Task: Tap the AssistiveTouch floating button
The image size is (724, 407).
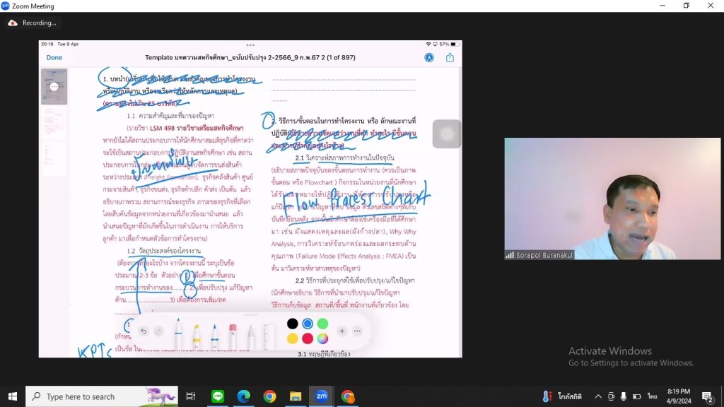Action: click(447, 134)
